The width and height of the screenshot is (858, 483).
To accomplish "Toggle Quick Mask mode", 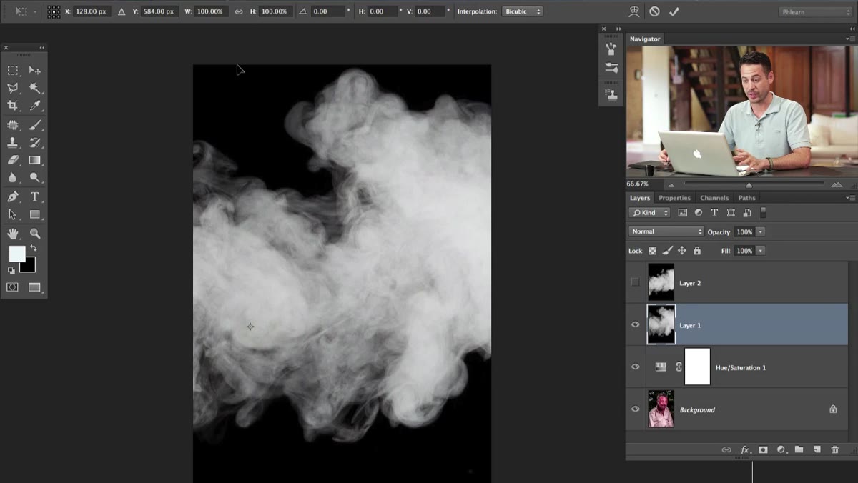I will pyautogui.click(x=13, y=287).
